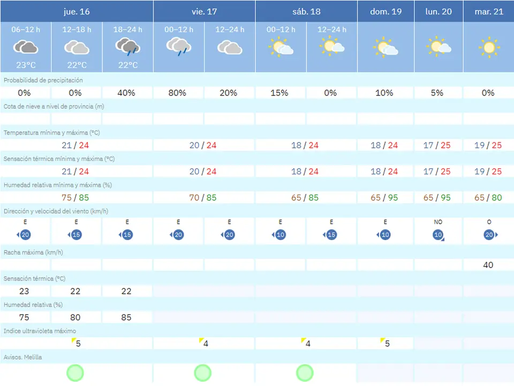Click the 06–12 h time period label
The height and width of the screenshot is (386, 514).
click(26, 29)
